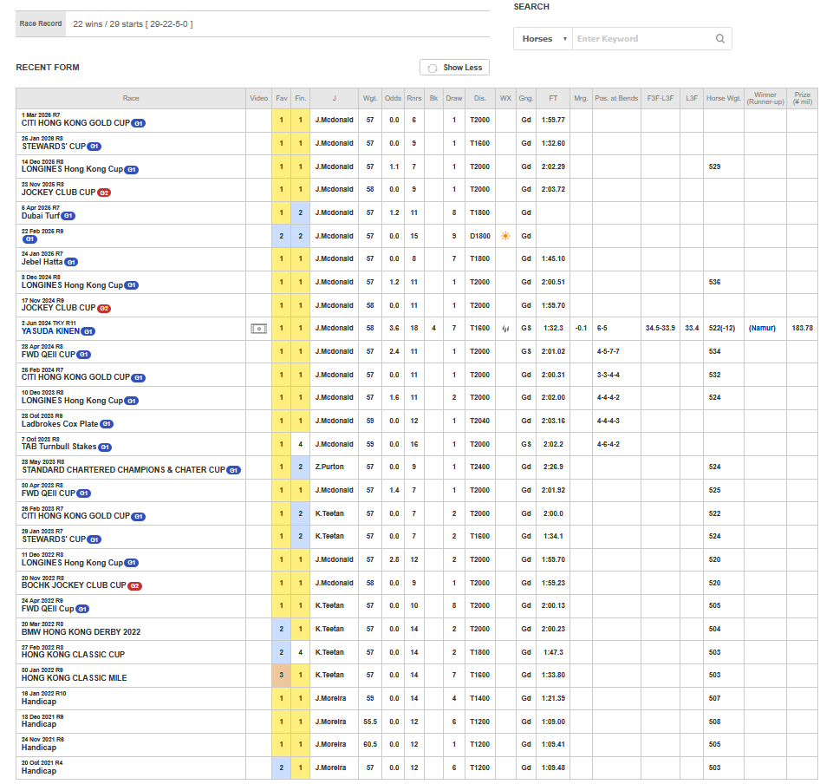
Task: Click the orange favourite cell showing 3
Action: coord(282,675)
